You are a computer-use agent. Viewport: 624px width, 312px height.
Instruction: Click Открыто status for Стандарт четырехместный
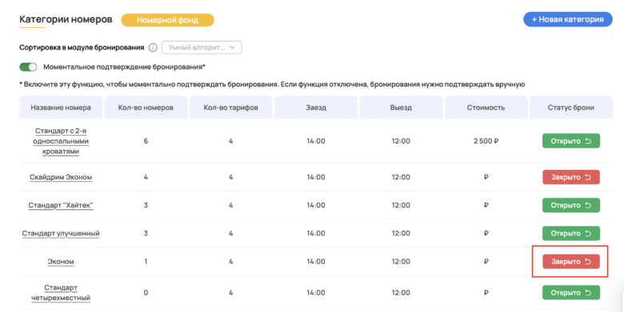[571, 293]
